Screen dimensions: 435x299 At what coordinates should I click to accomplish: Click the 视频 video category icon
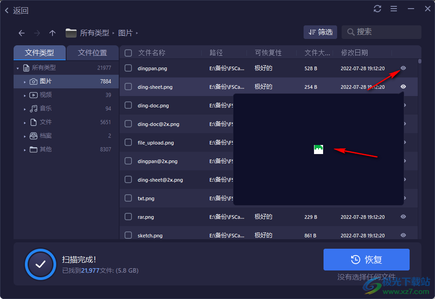pos(33,95)
